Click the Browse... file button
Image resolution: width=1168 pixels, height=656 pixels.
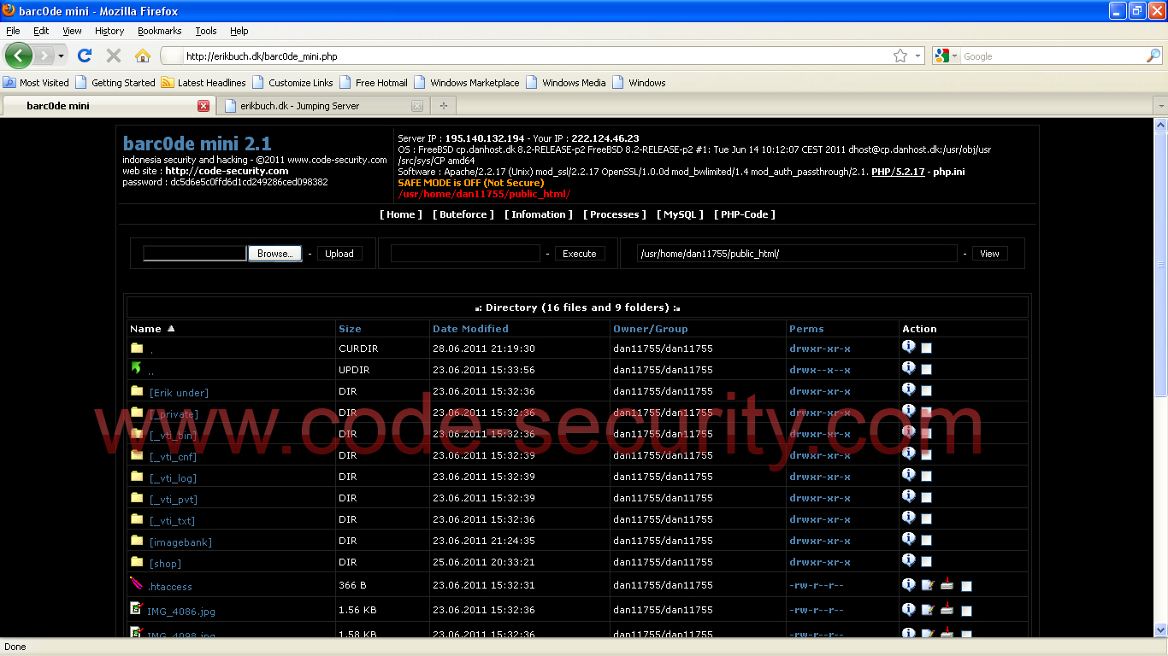pos(274,254)
